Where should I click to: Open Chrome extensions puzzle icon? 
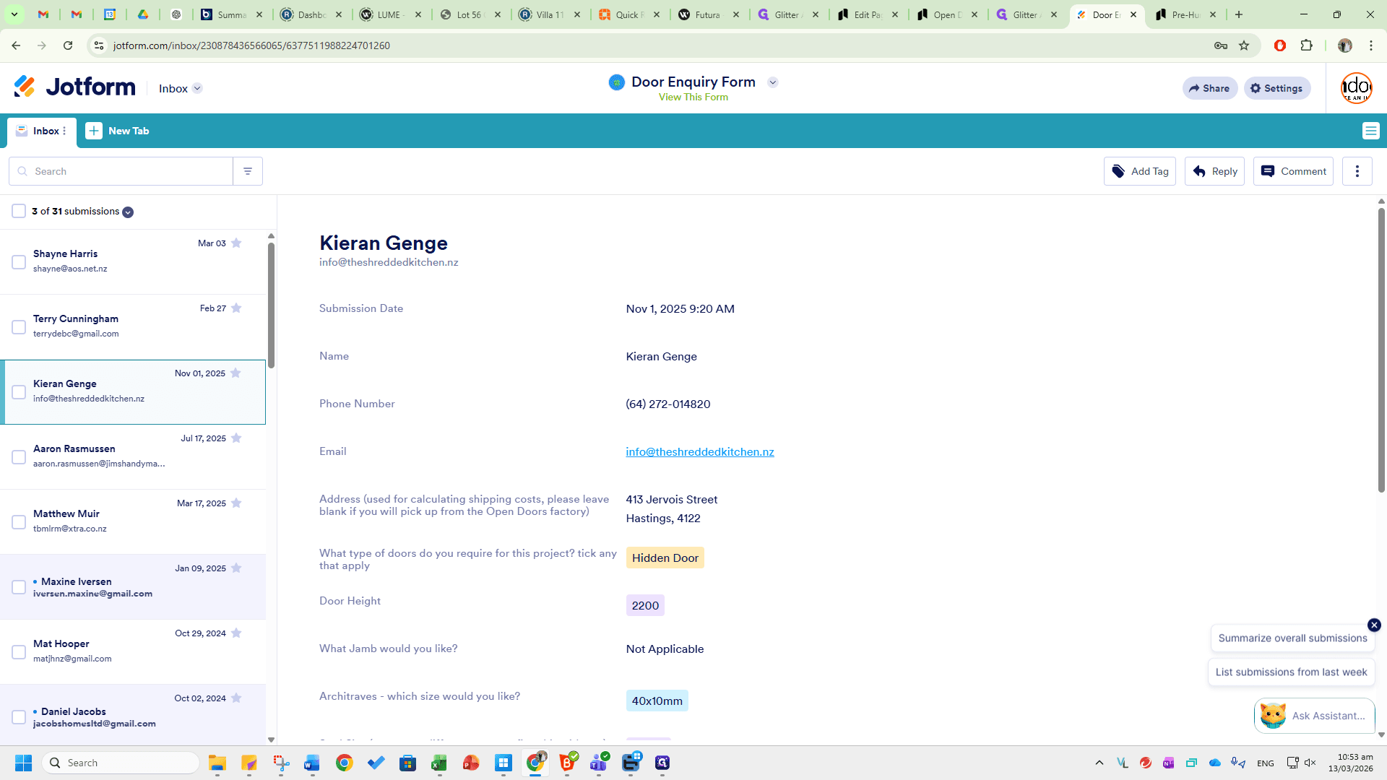pos(1306,45)
